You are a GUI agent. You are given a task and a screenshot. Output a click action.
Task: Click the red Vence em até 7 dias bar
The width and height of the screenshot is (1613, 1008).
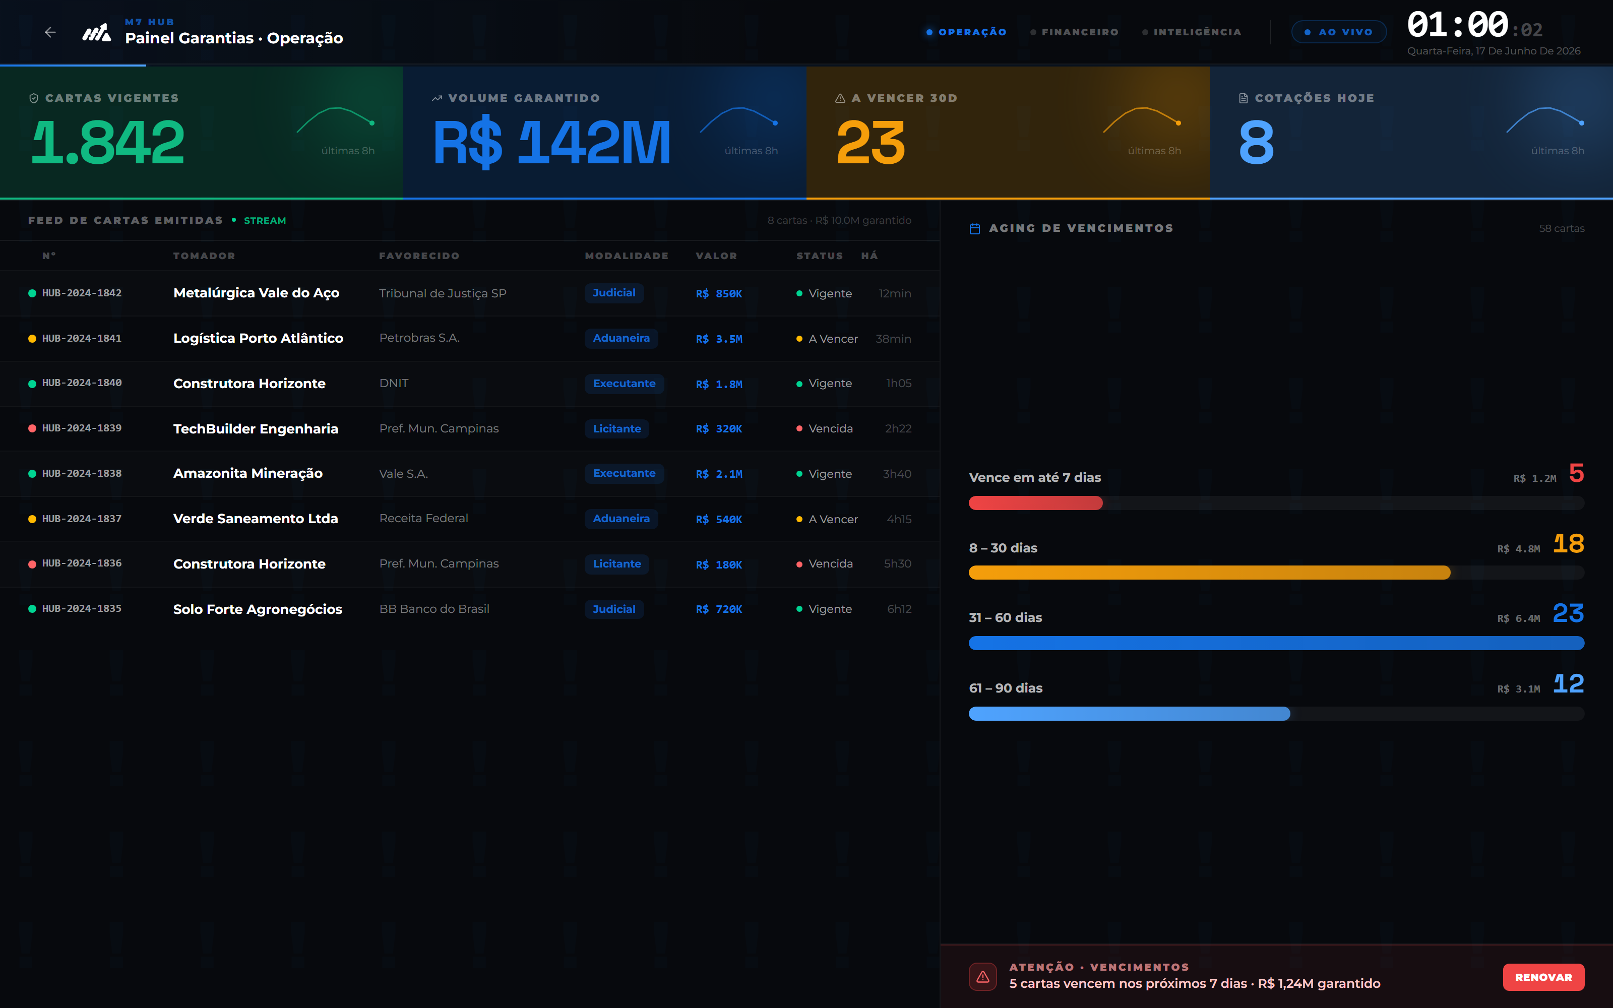pos(1035,503)
